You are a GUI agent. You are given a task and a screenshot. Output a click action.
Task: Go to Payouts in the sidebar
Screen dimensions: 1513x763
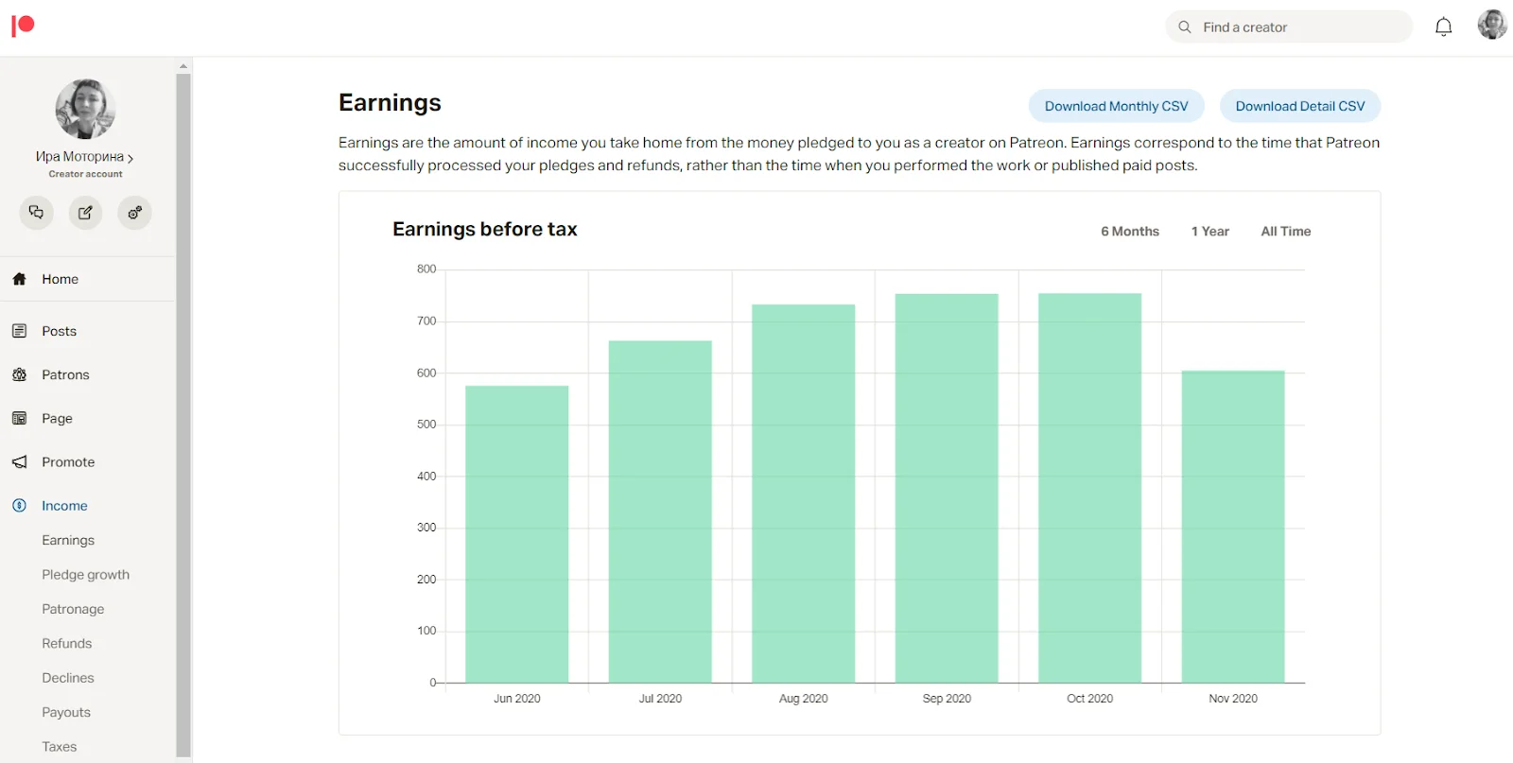pos(66,713)
